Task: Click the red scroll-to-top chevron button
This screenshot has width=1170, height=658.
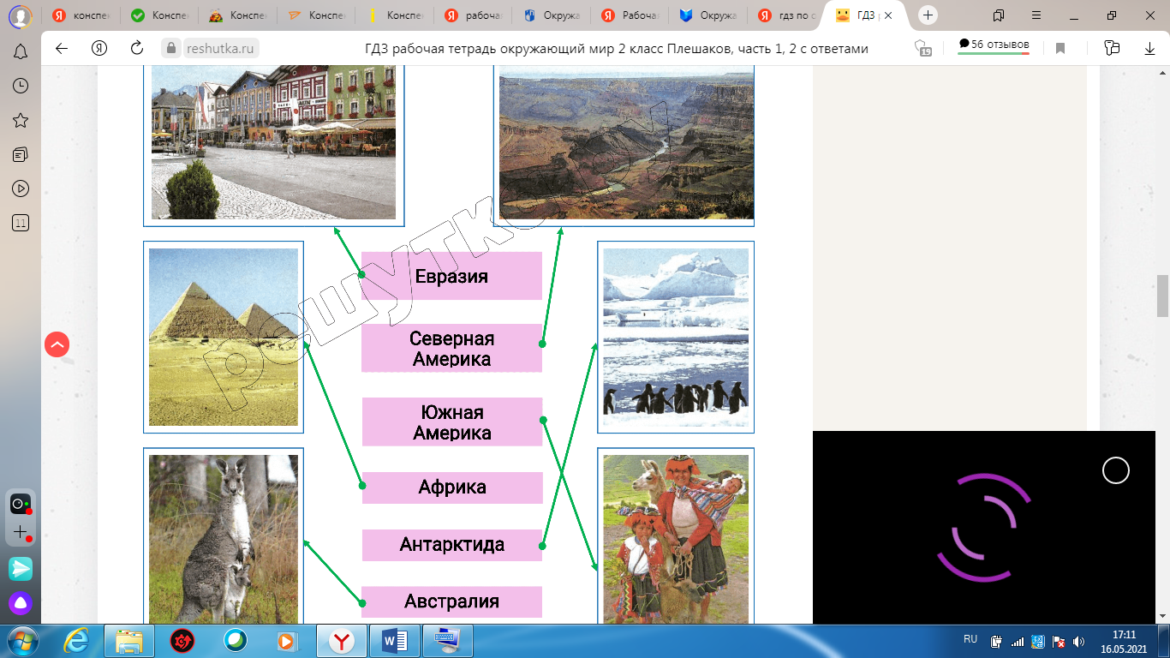Action: click(x=57, y=345)
